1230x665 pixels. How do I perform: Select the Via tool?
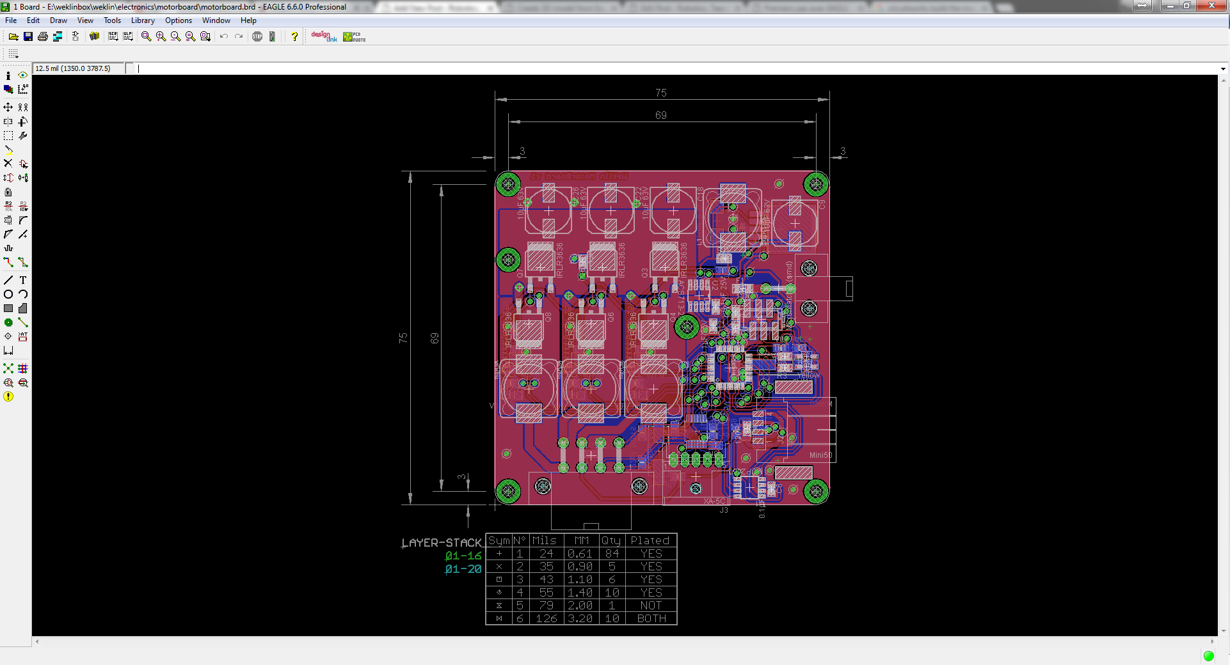[x=8, y=322]
